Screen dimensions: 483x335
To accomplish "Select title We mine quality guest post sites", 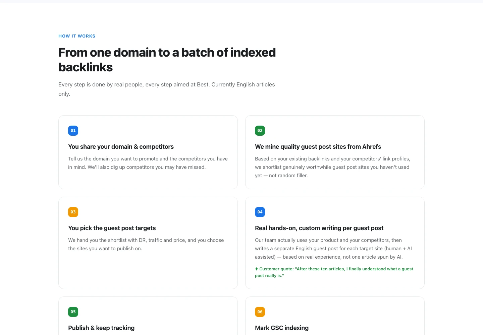I will (318, 147).
